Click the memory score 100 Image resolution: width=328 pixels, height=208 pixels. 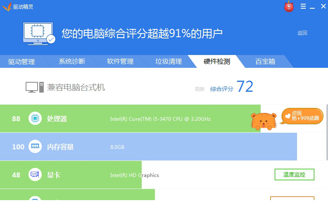click(x=18, y=147)
